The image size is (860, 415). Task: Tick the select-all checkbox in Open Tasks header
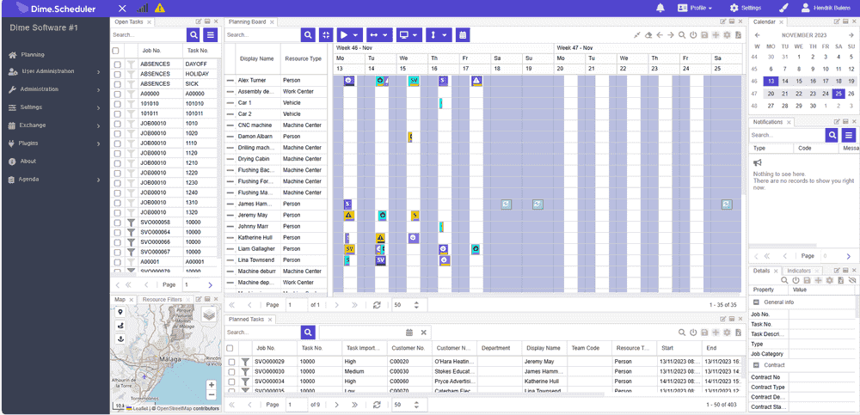click(x=116, y=51)
